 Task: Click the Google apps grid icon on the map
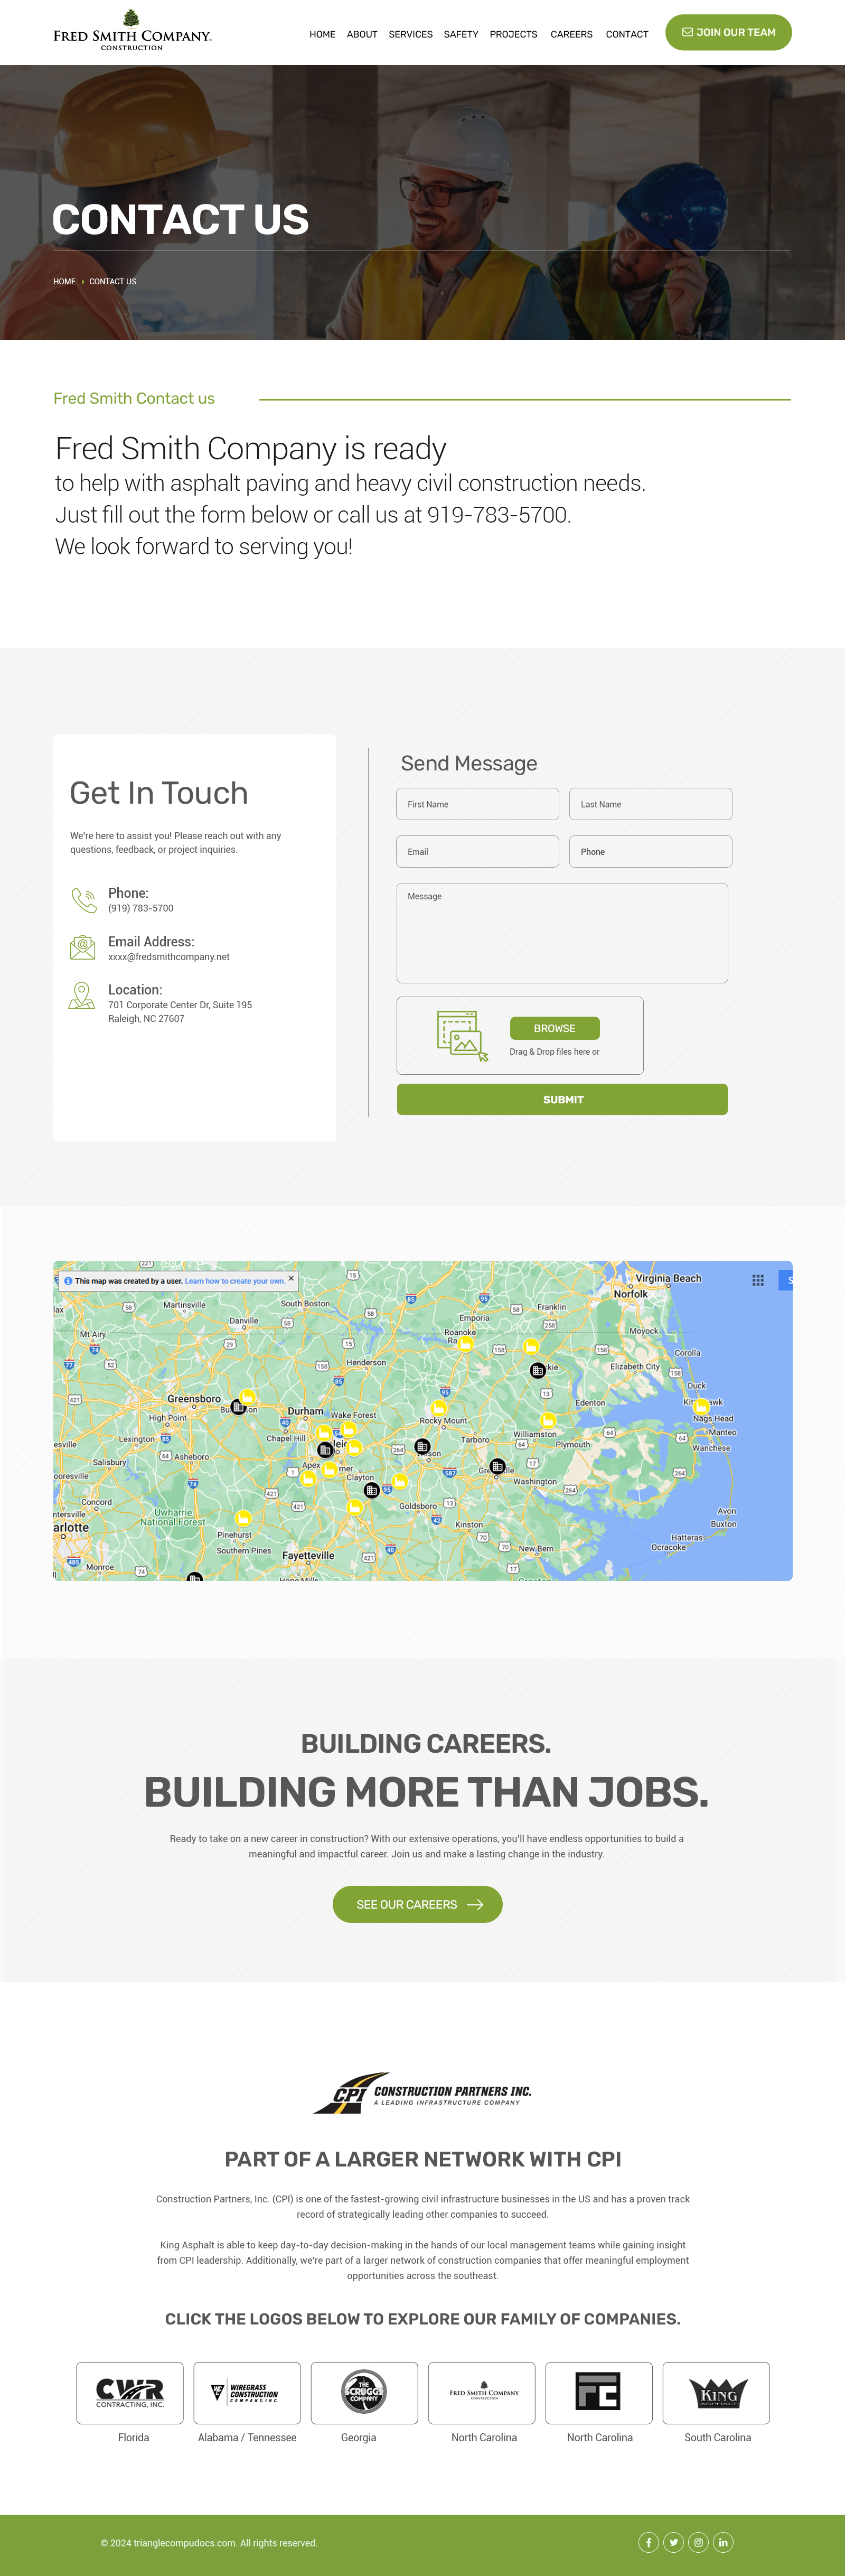(x=758, y=1280)
